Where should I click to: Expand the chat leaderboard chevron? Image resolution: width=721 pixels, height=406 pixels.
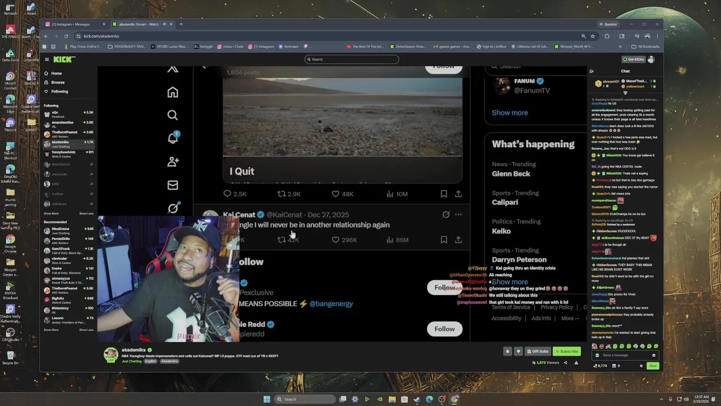(625, 92)
